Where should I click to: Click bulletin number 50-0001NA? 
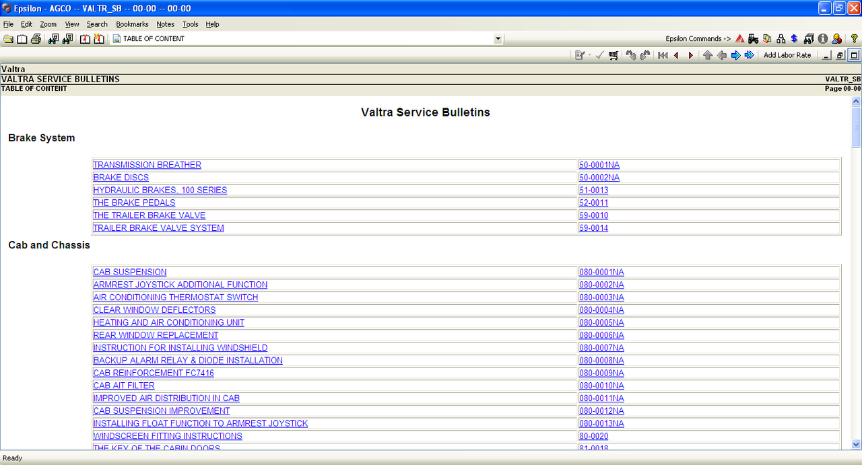pos(599,165)
